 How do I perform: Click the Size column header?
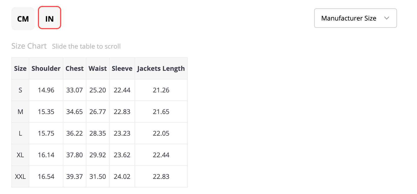click(x=20, y=68)
